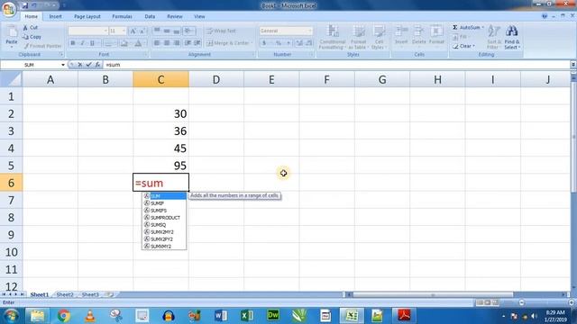Click the horizontal scrollbar thumb
The image size is (577, 324).
click(x=433, y=294)
